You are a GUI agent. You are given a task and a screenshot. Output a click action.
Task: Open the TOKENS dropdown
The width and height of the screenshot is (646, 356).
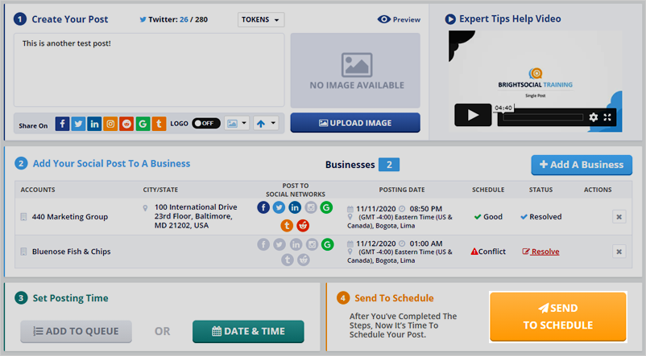point(261,19)
